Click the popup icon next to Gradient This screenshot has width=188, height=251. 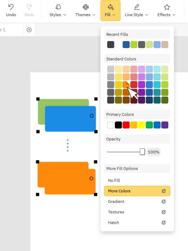(164, 202)
